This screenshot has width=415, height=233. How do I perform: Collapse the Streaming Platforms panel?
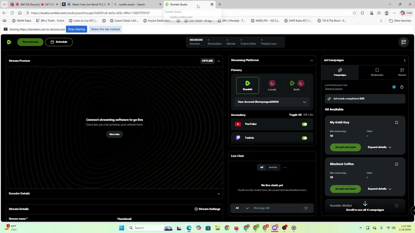click(x=312, y=61)
